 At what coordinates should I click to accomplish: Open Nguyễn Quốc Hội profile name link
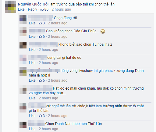click(33, 4)
